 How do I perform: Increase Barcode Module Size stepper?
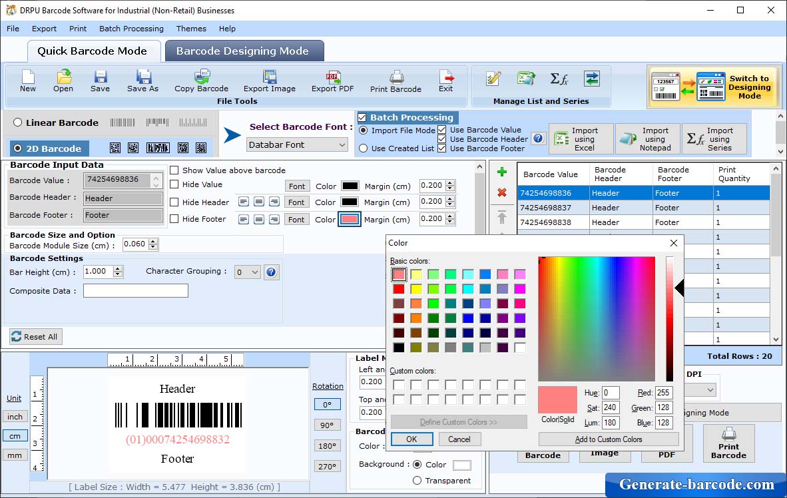154,242
